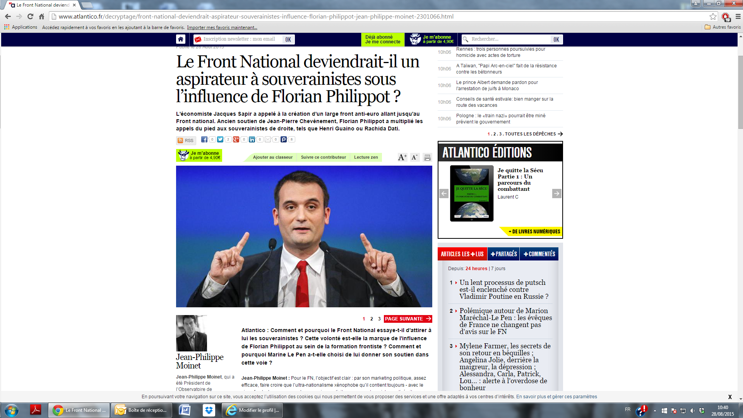The height and width of the screenshot is (418, 743).
Task: Open the Pologne train nazi dispatch
Action: click(501, 119)
